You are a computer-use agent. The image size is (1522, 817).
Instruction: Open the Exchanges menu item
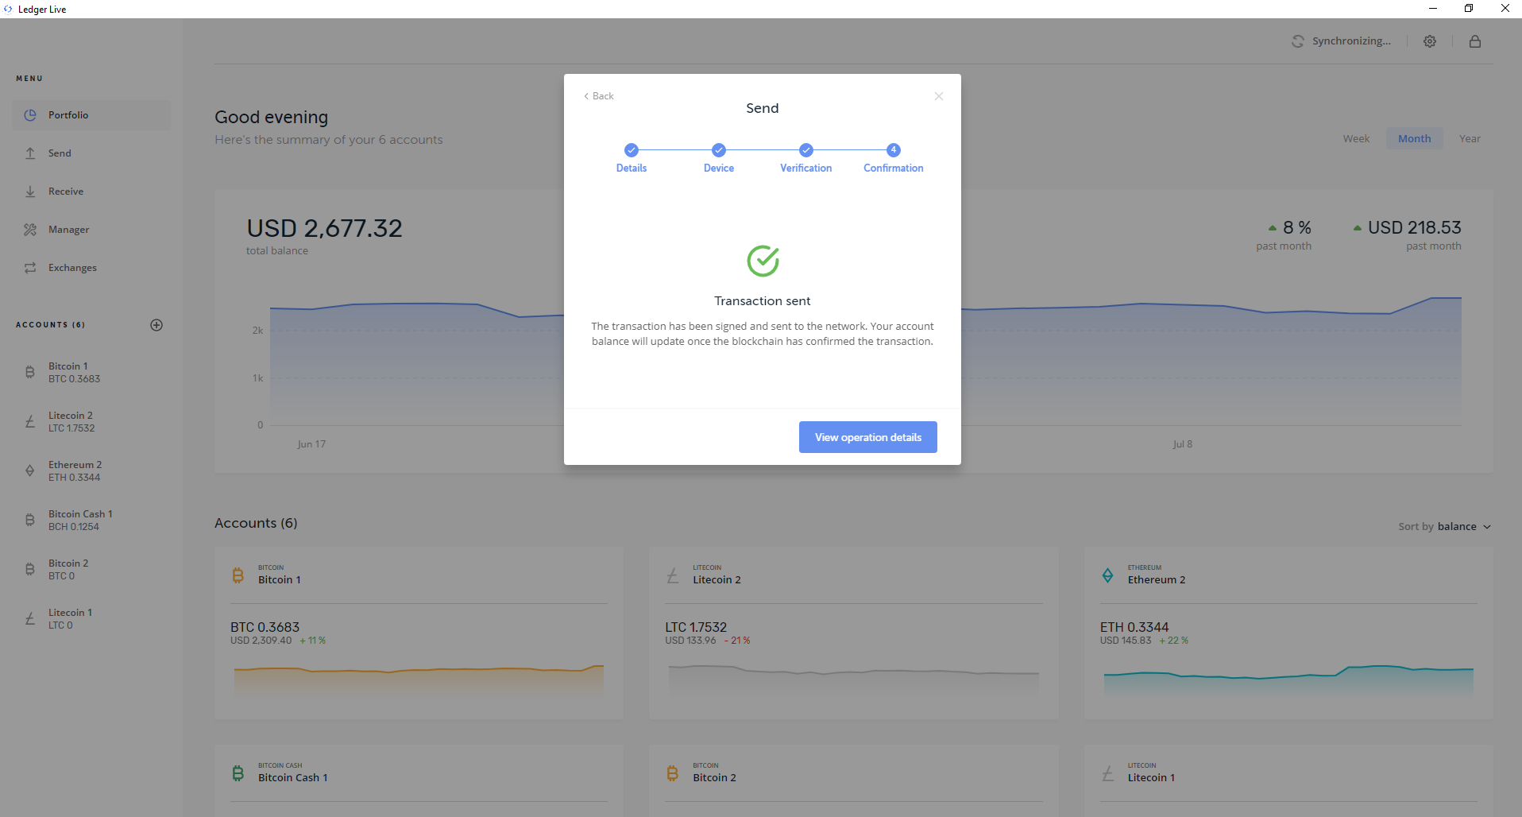91,268
